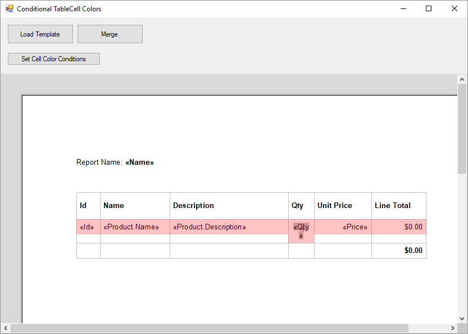Click the bold $0.00 total cell
The height and width of the screenshot is (334, 468).
pos(413,251)
